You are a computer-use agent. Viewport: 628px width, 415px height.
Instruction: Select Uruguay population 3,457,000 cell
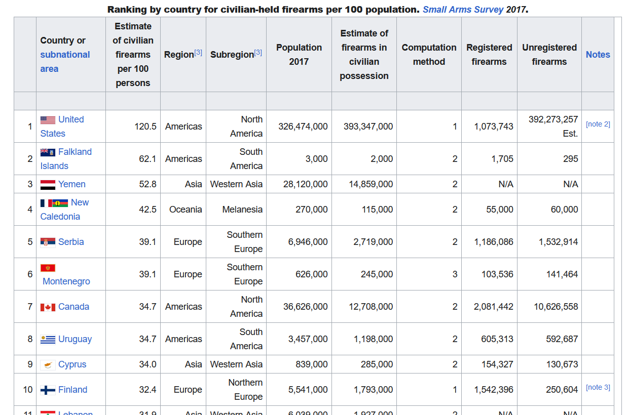[299, 339]
